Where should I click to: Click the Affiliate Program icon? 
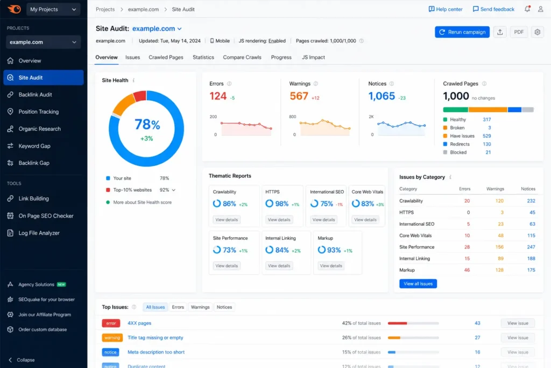point(10,315)
